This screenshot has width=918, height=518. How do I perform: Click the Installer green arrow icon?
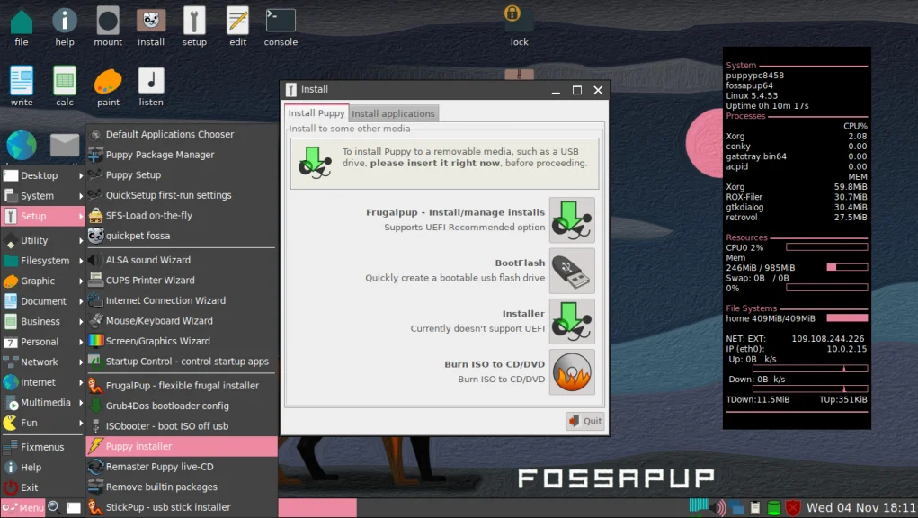572,321
